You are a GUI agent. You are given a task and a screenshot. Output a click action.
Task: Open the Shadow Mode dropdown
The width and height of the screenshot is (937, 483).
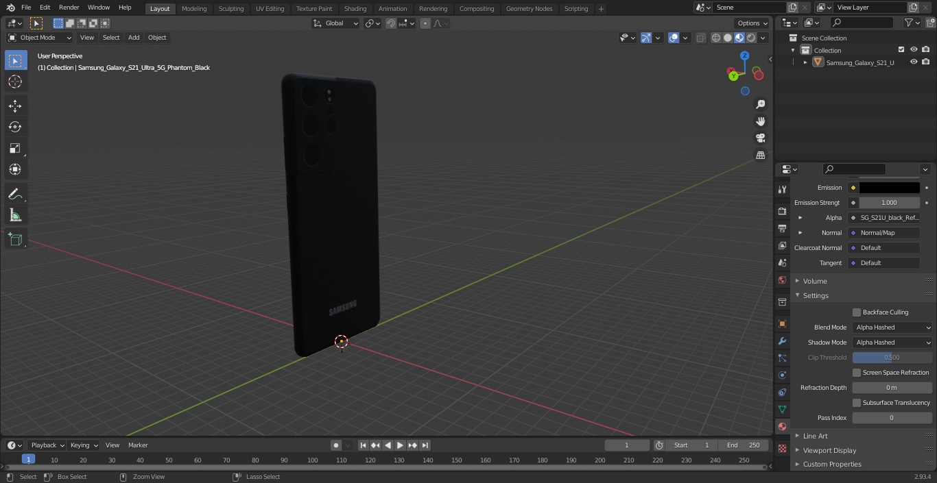tap(892, 343)
